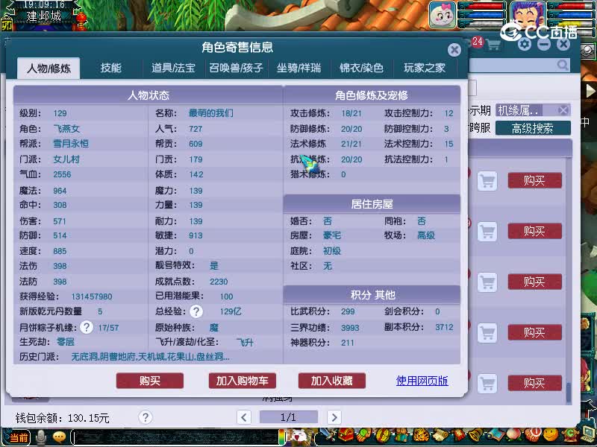Click 购买 on the third listing row
The width and height of the screenshot is (597, 447).
534,282
